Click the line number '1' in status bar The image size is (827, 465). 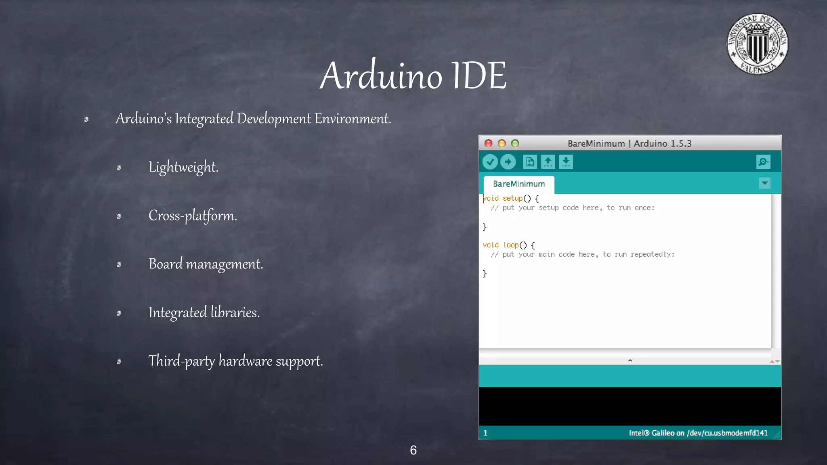(x=485, y=433)
